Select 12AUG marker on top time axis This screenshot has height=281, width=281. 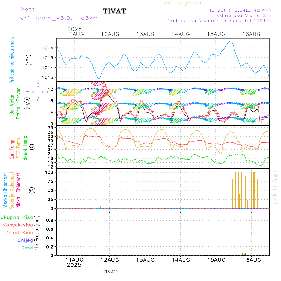point(110,34)
